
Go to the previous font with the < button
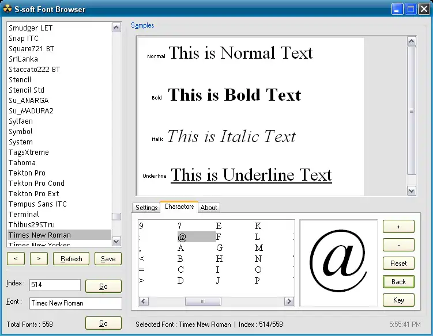pos(16,258)
